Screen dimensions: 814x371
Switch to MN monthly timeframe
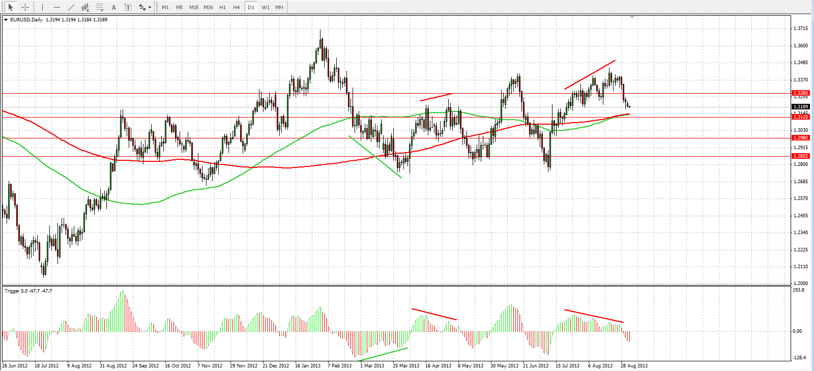click(x=279, y=7)
